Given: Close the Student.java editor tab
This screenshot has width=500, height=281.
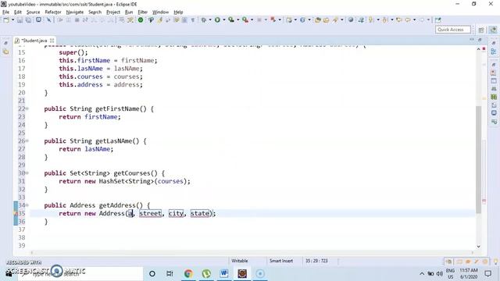Looking at the screenshot, I should [52, 41].
